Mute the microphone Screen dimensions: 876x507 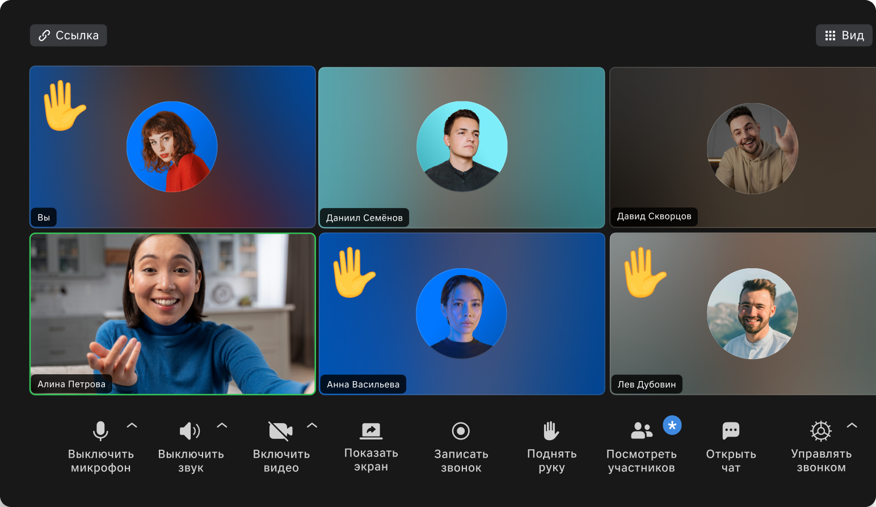(x=100, y=431)
